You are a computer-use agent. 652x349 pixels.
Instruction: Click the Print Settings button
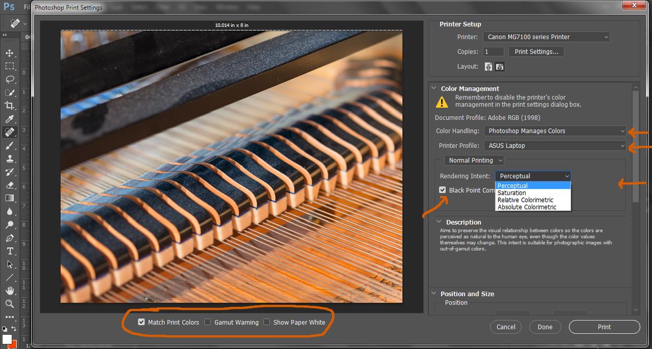coord(536,51)
